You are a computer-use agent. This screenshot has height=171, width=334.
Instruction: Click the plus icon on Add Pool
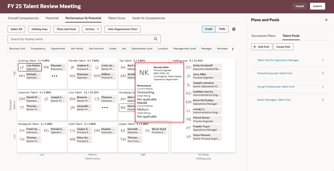255,47
